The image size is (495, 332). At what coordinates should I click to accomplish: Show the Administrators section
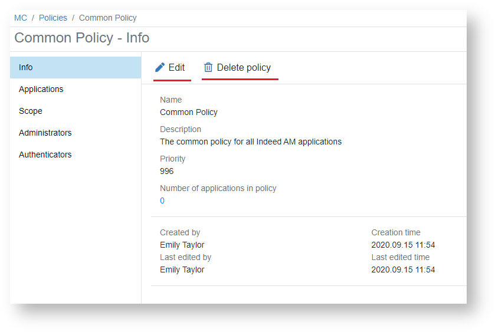(45, 133)
